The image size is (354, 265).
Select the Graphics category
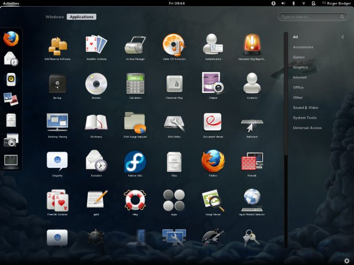[300, 67]
